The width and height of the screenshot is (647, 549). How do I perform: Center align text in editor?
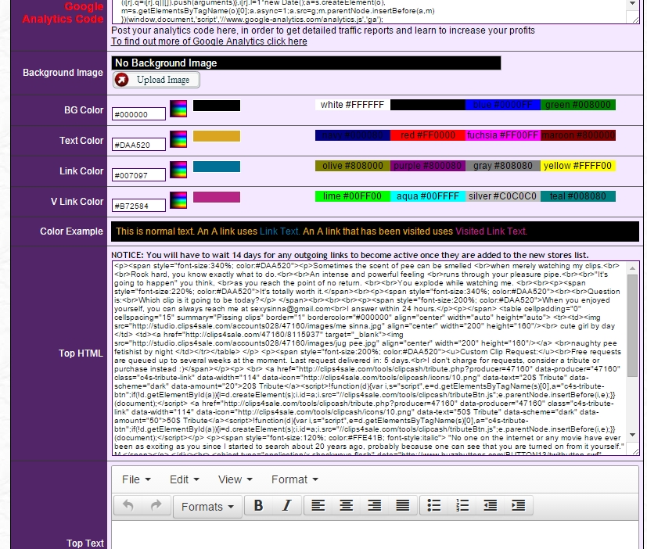click(347, 506)
